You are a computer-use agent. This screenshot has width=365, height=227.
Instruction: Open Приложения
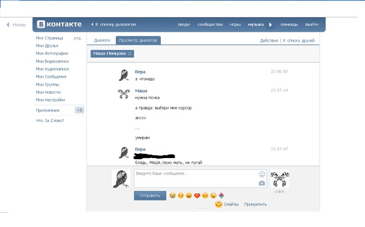[47, 110]
